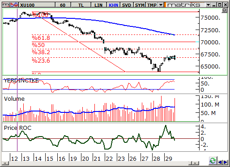Screen dimensions: 230x167
Task: Click the horizontal scrollbar thumb
Action: (191, 163)
